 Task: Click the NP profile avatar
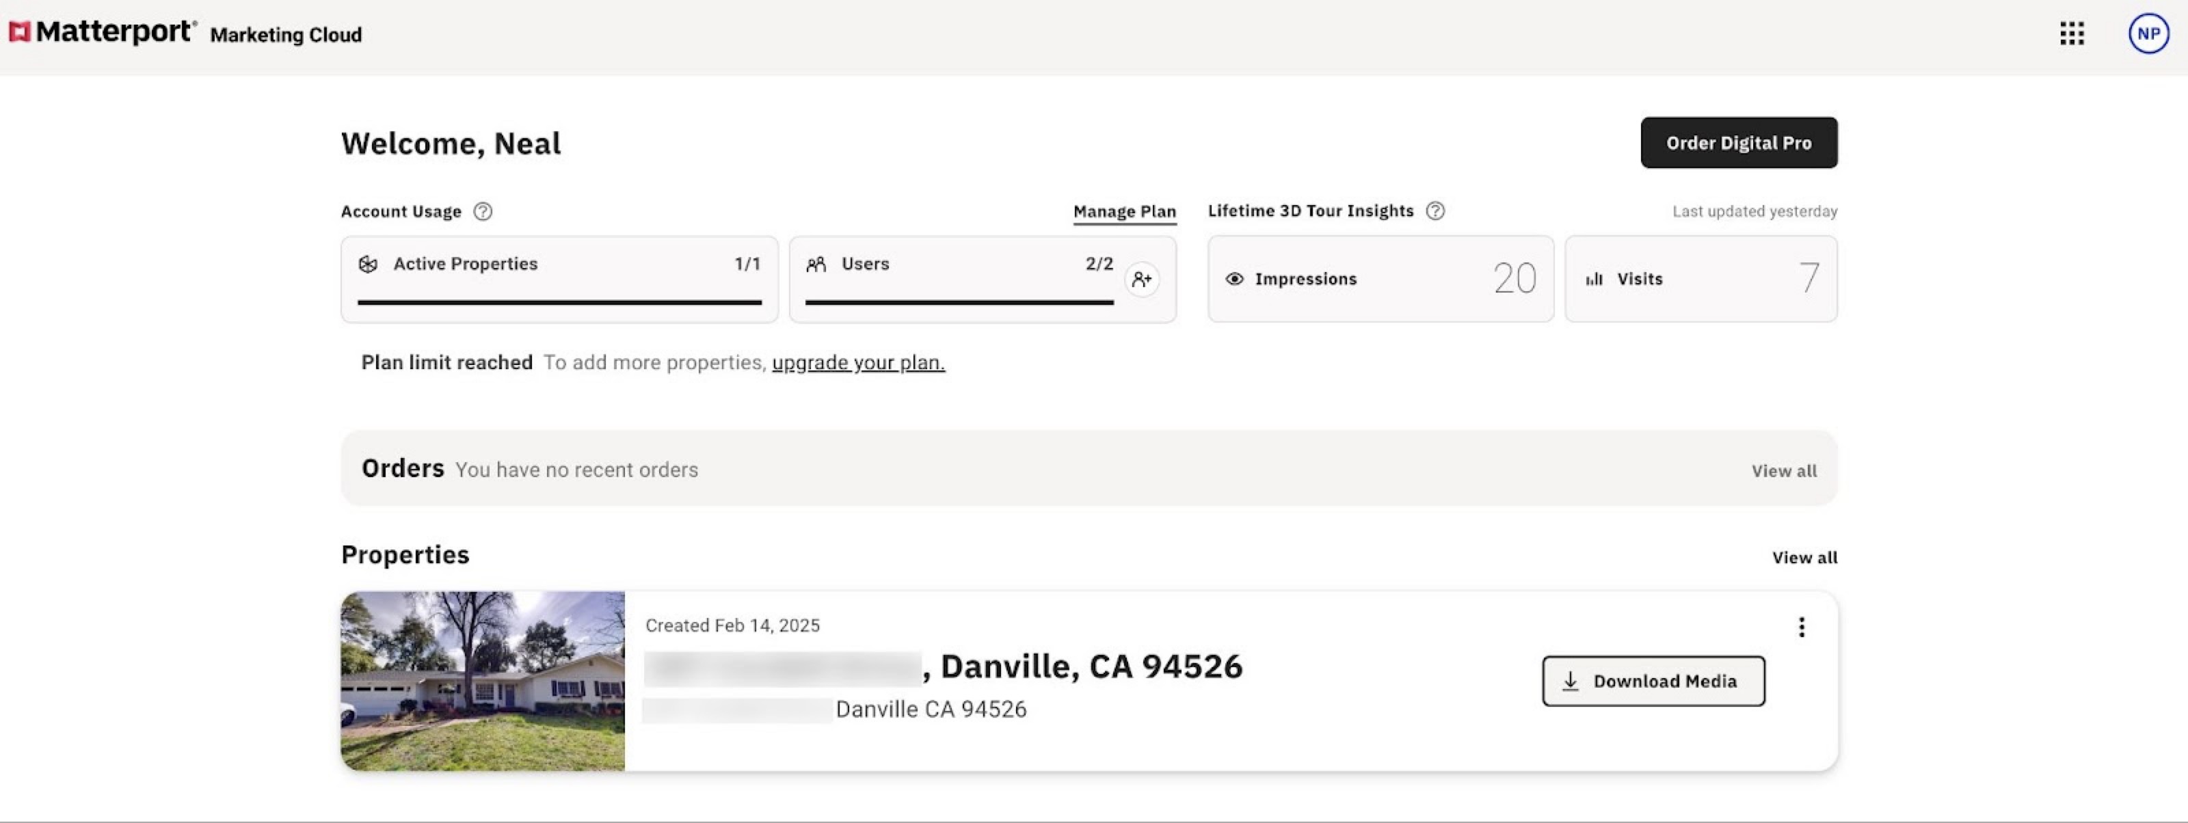pos(2148,34)
